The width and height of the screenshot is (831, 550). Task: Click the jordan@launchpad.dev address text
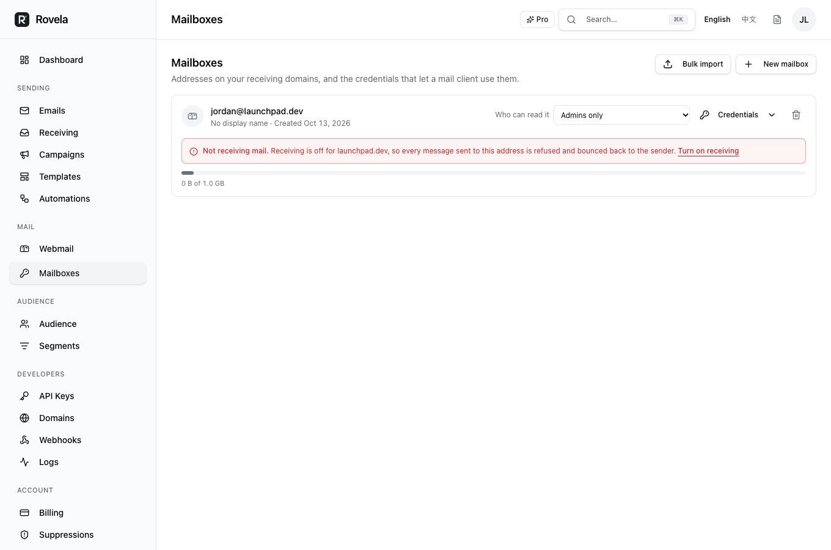(x=257, y=111)
